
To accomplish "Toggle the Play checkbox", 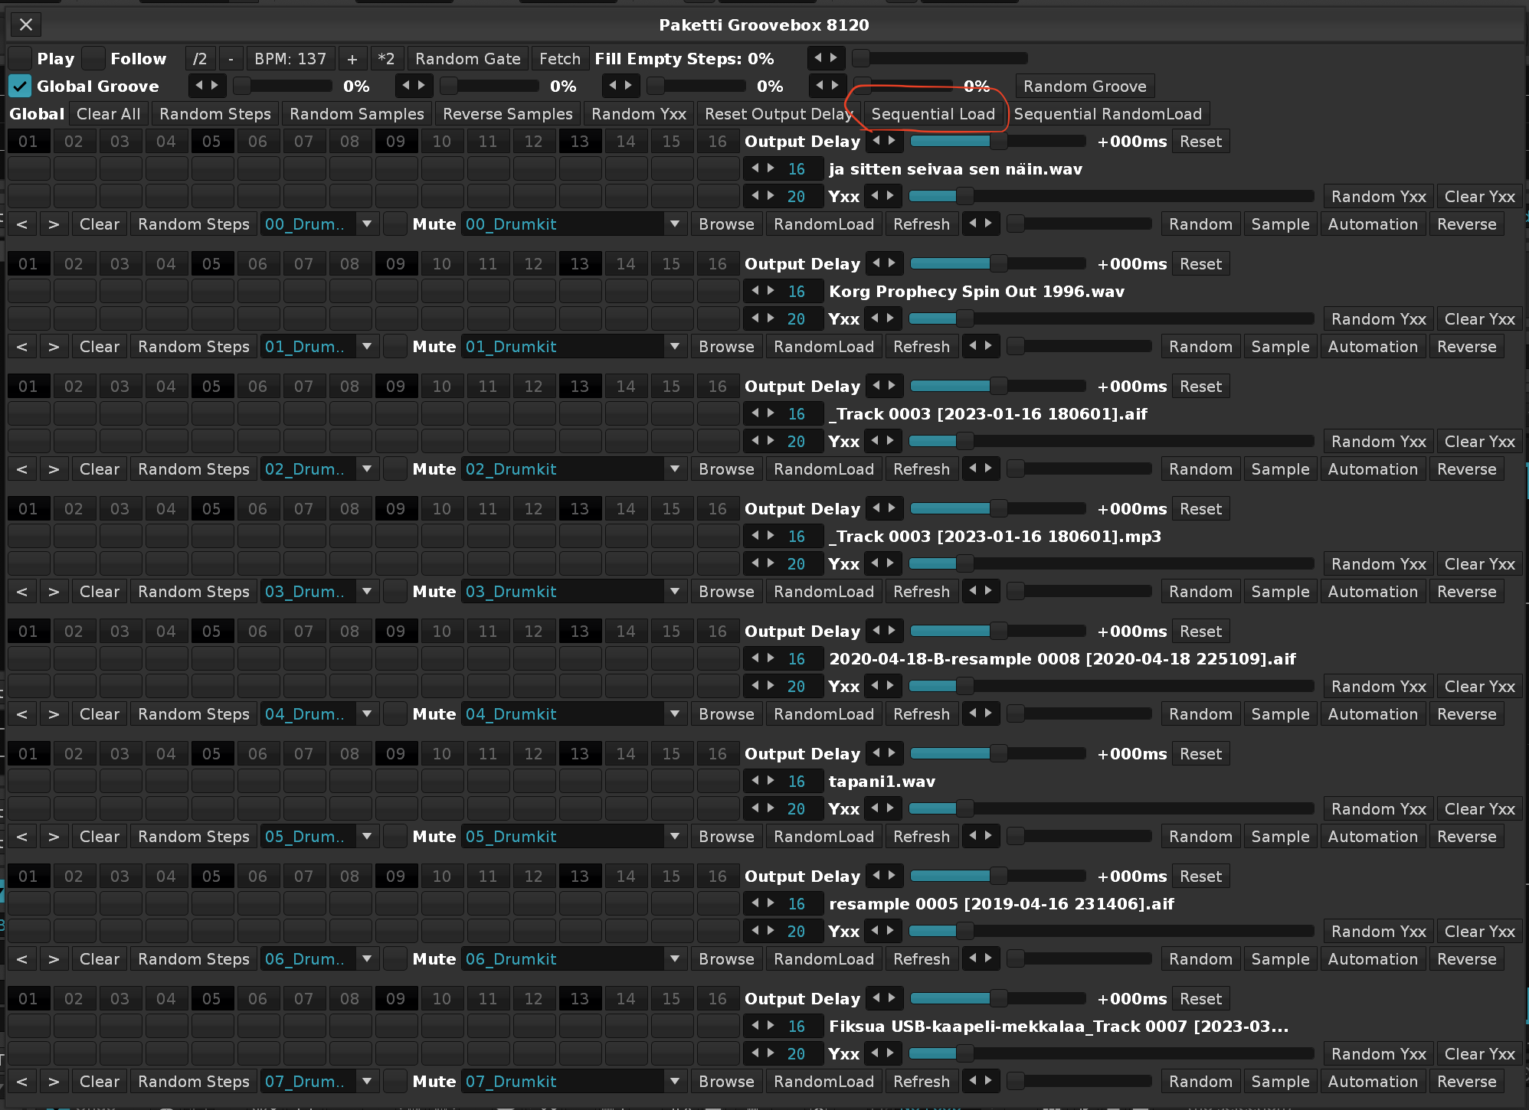I will (x=21, y=59).
